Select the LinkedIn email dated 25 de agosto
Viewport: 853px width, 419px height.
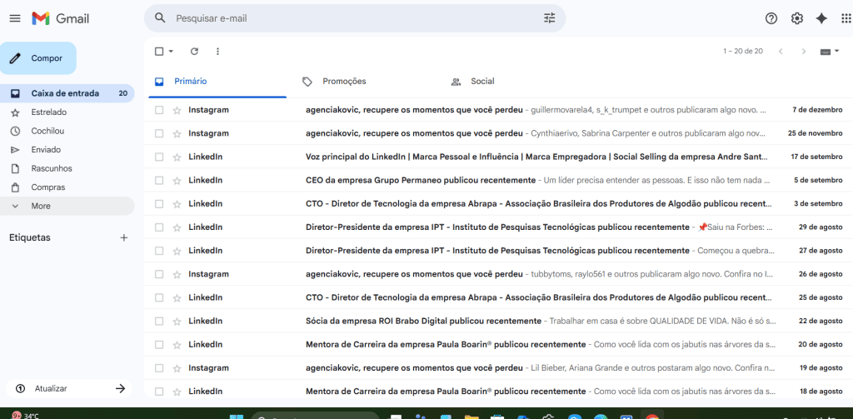(159, 297)
